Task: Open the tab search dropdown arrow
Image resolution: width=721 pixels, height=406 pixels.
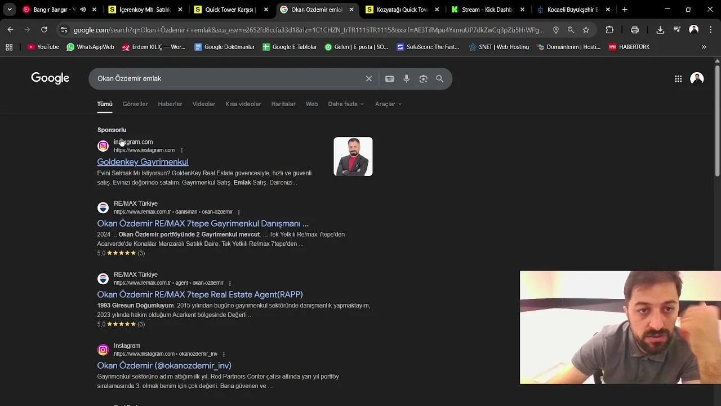Action: [10, 10]
